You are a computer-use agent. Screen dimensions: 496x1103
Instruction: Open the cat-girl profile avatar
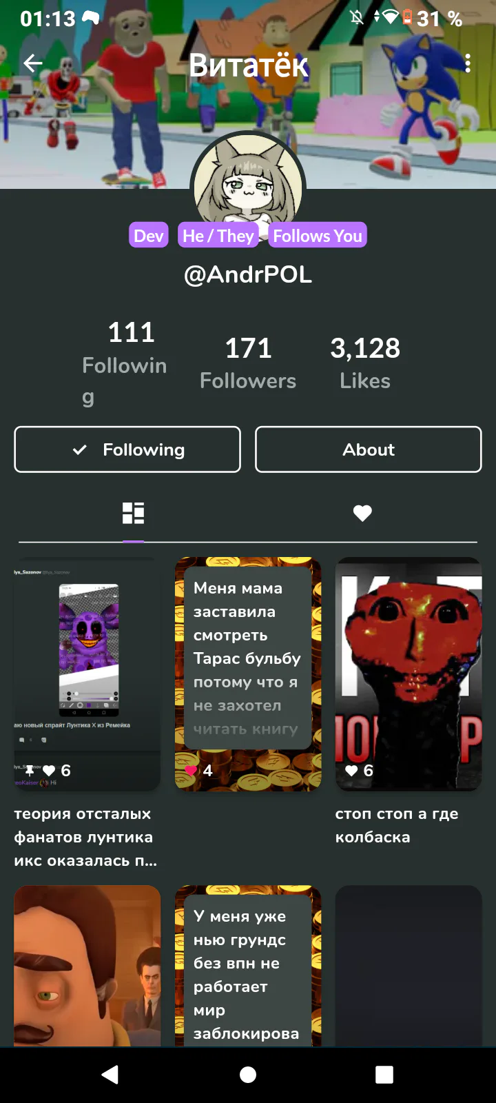click(248, 184)
